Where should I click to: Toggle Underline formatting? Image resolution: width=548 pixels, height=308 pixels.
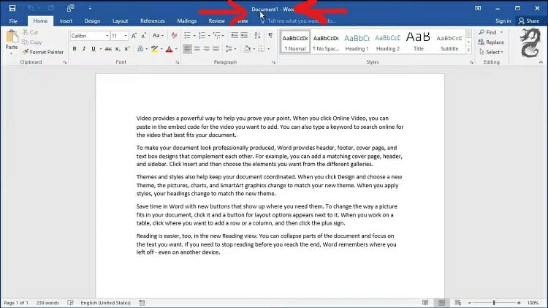[x=94, y=49]
